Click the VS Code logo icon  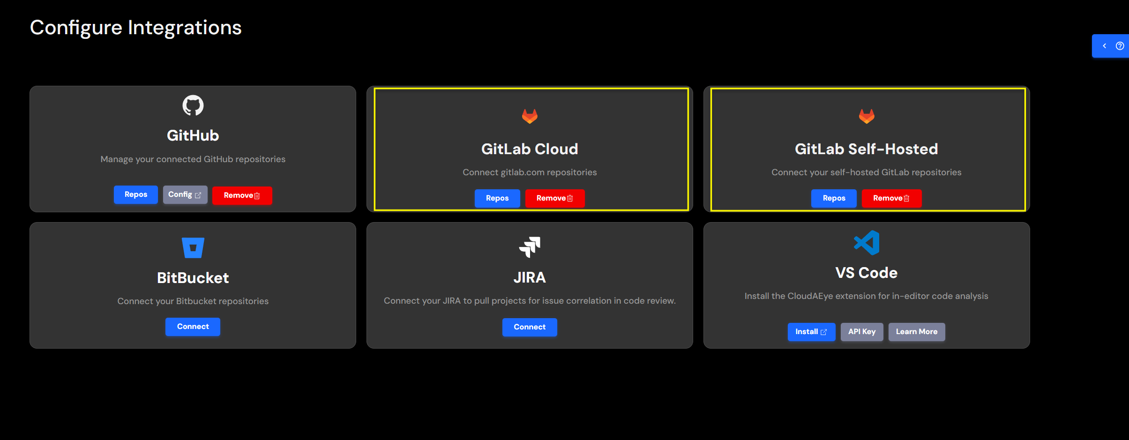(x=866, y=242)
